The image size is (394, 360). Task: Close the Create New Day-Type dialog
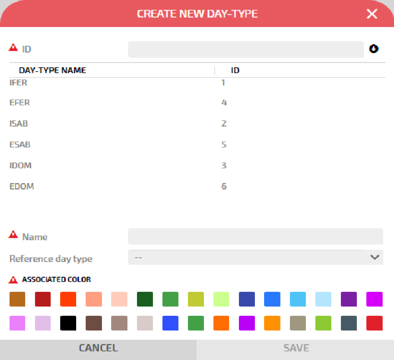click(x=372, y=14)
